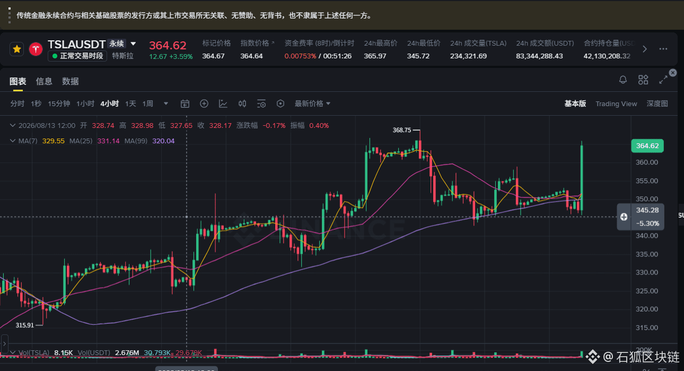This screenshot has height=371, width=684.
Task: Click the 24h成交额 value 83,344,288.43
Action: pyautogui.click(x=539, y=56)
